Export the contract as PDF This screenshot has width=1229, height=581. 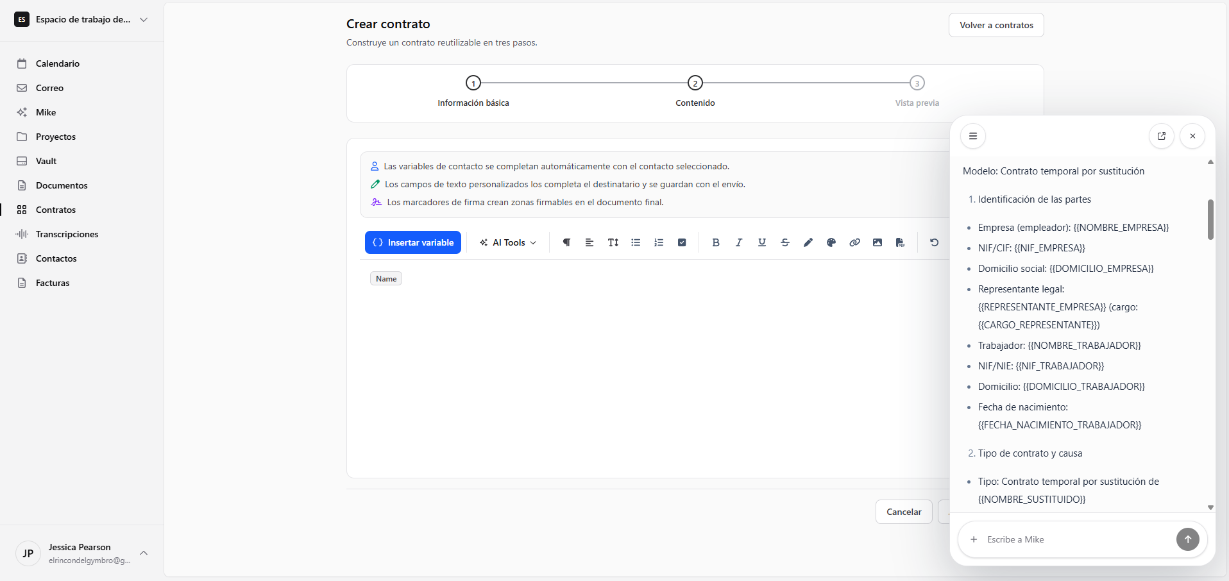900,242
